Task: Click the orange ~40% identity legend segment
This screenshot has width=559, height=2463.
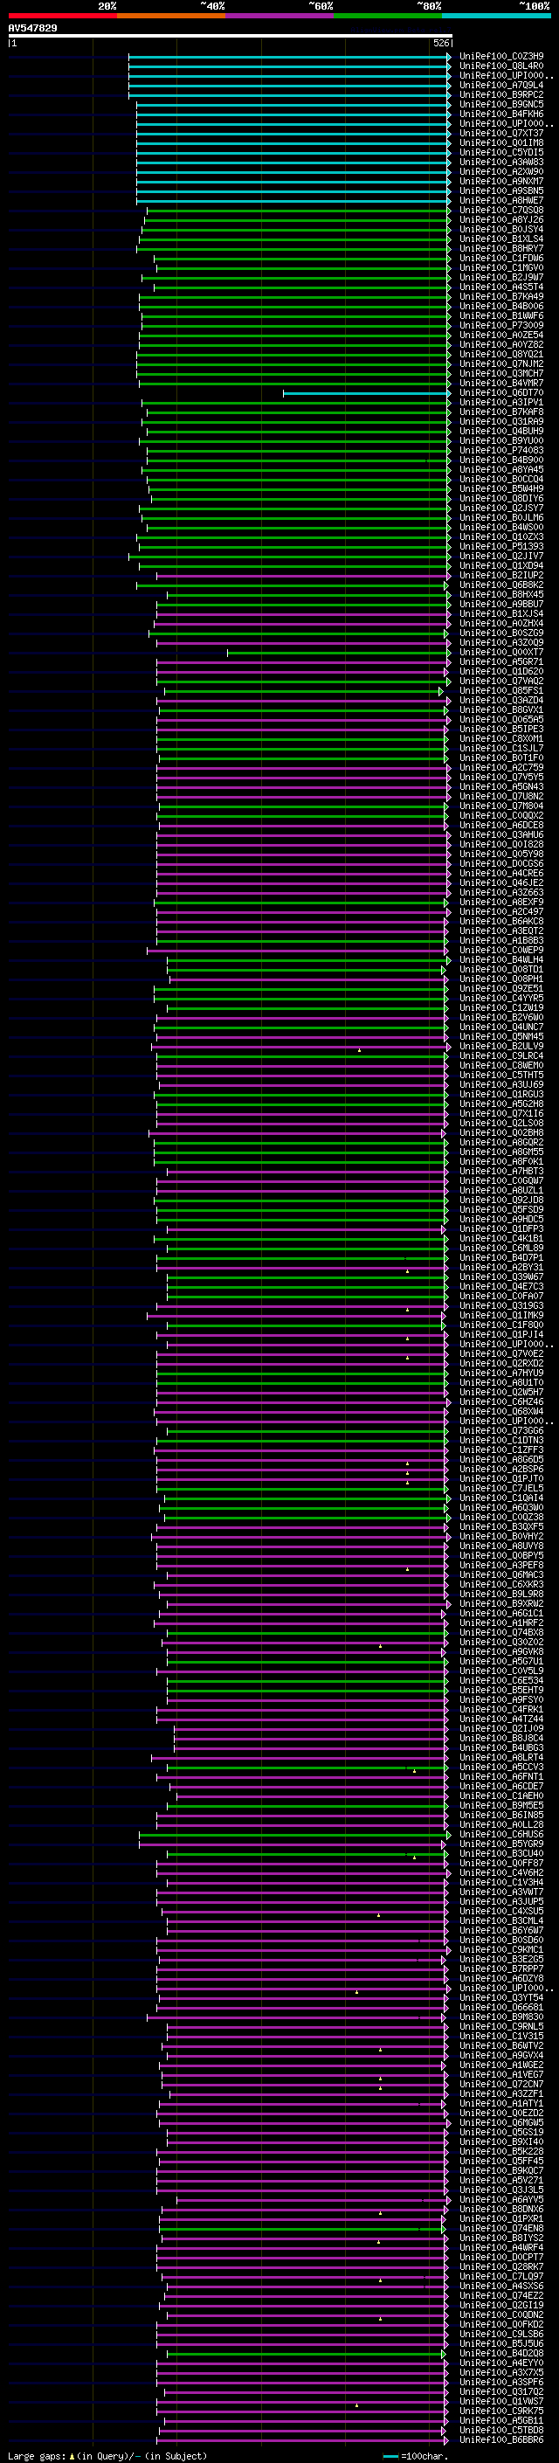Action: pos(171,16)
